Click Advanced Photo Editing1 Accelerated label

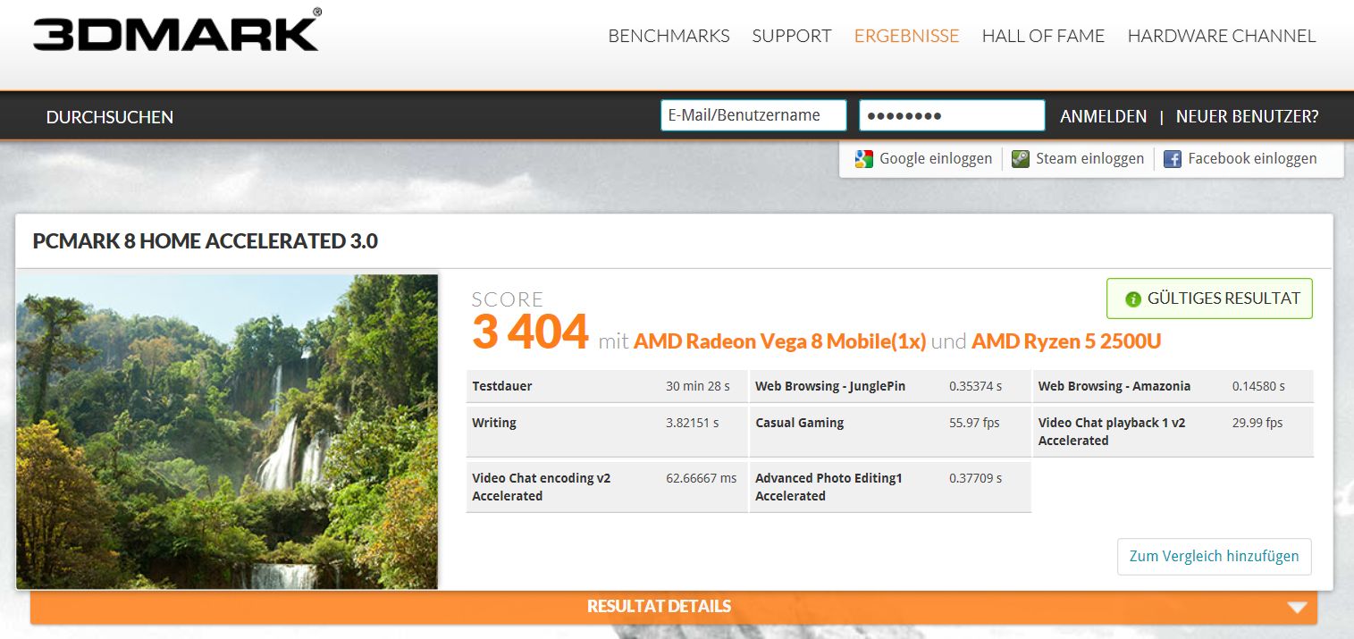coord(828,487)
